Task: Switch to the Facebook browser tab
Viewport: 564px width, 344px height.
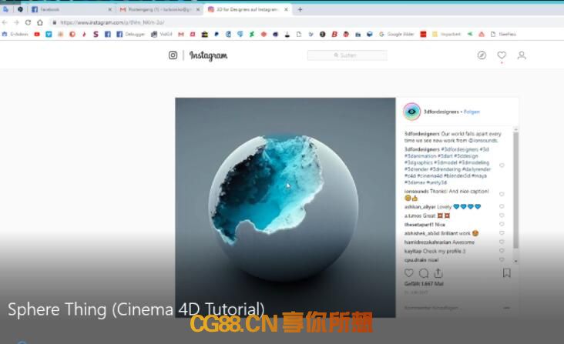Action: (x=72, y=10)
